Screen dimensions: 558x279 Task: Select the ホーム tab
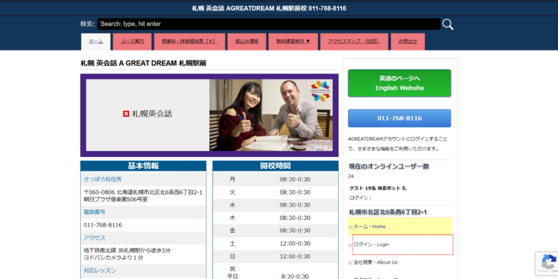96,41
